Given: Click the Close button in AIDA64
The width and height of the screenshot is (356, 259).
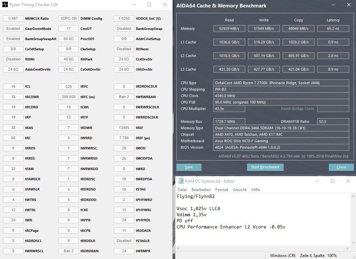Looking at the screenshot, I should coord(341,167).
